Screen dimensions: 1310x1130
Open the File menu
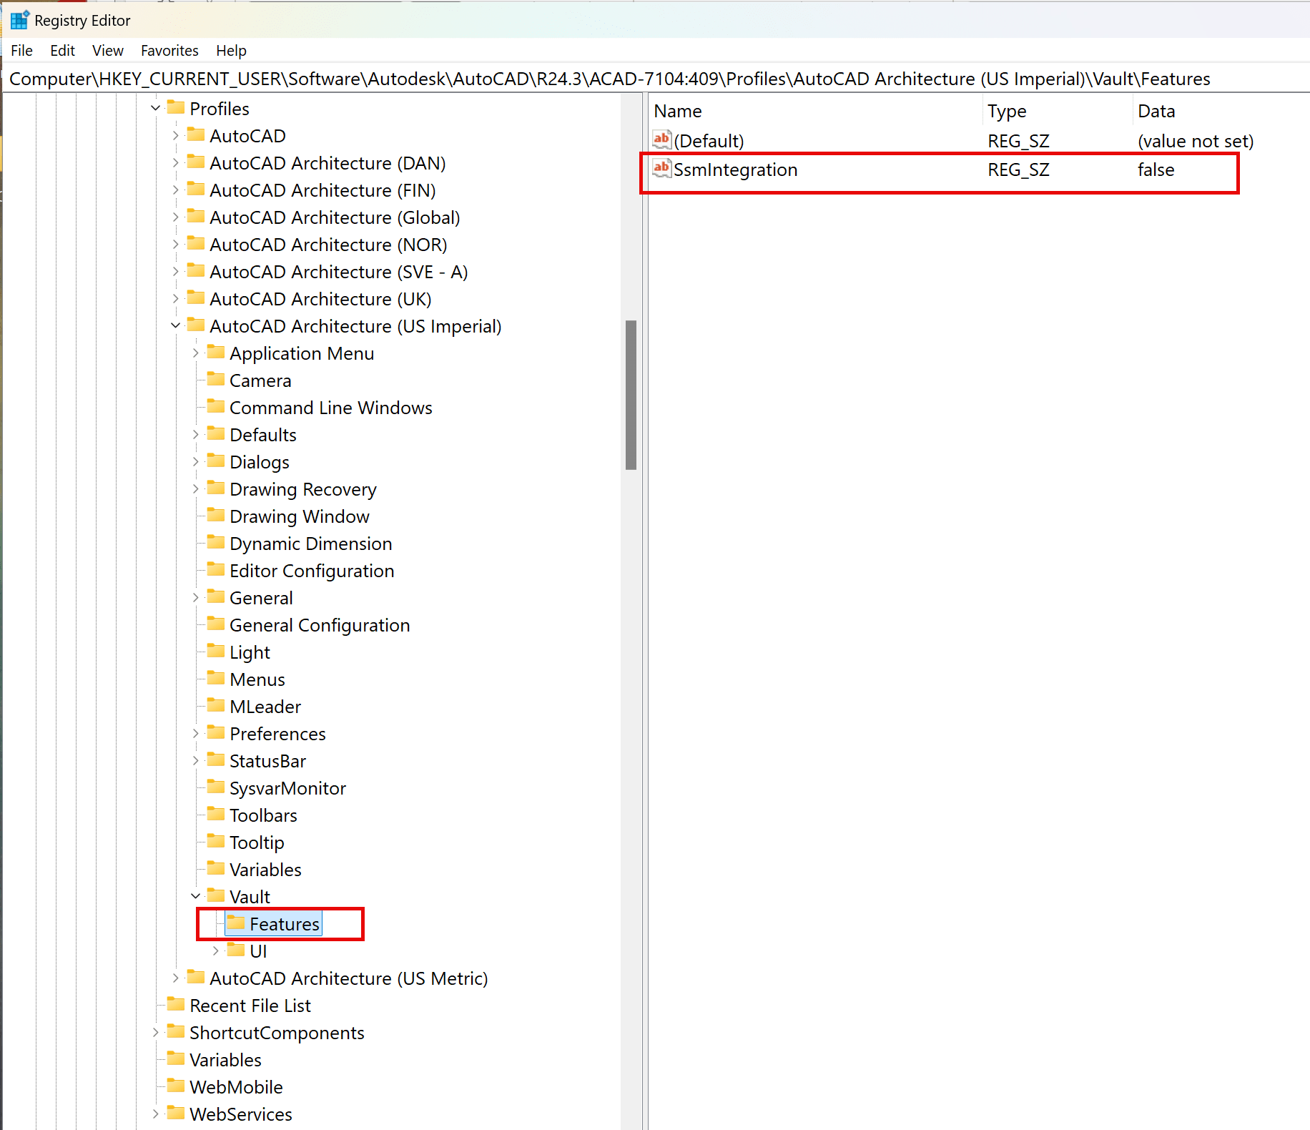tap(21, 51)
